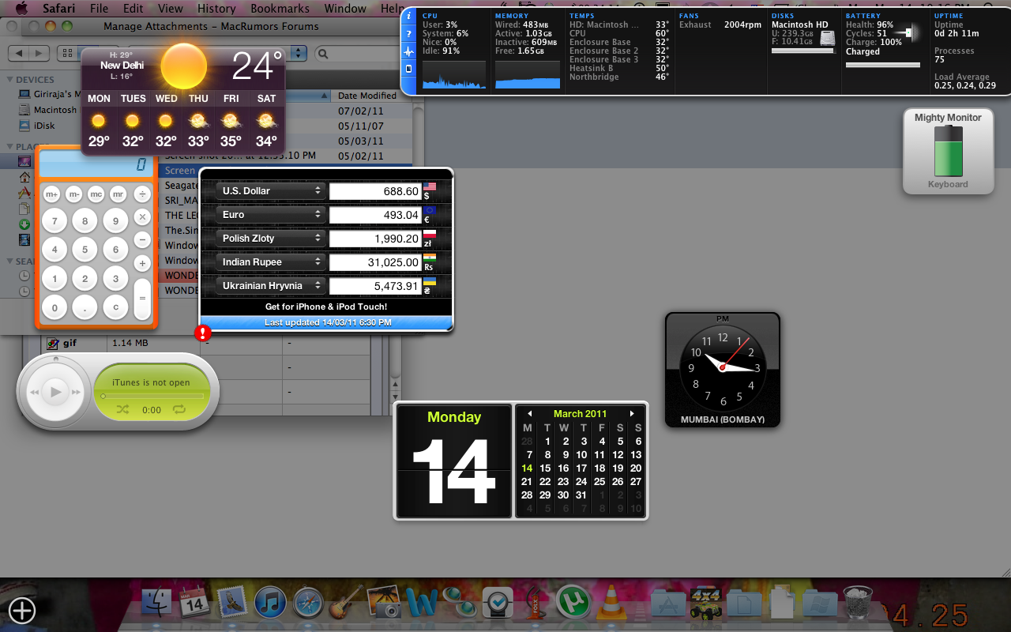Open iCal in the Dock
Viewport: 1011px width, 632px height.
click(x=194, y=603)
